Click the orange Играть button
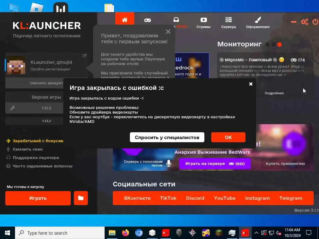Viewport: 319px width, 239px height. pyautogui.click(x=38, y=198)
